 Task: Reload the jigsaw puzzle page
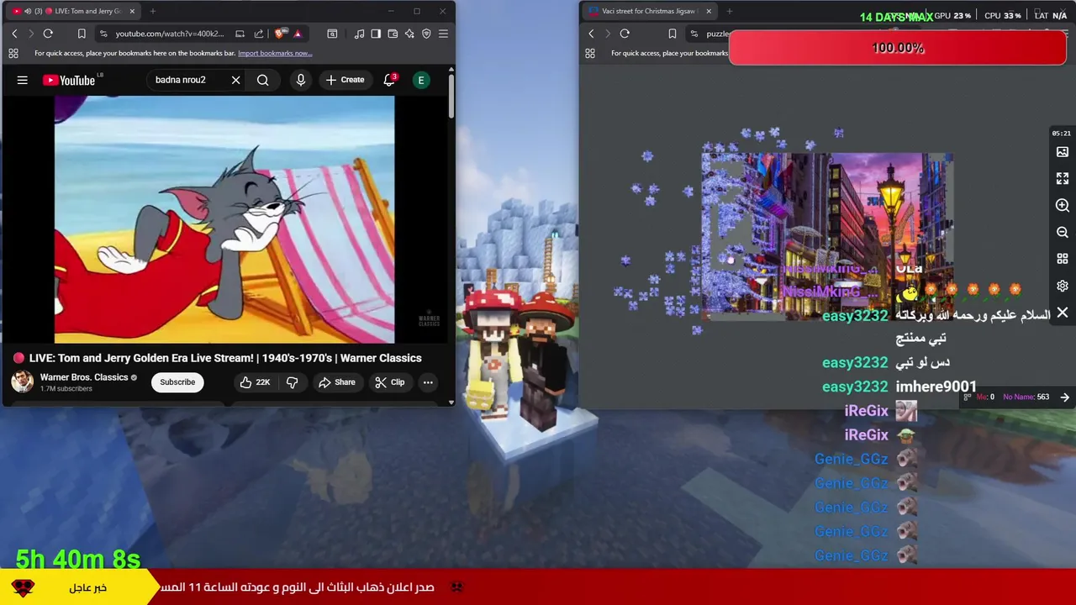(x=625, y=34)
